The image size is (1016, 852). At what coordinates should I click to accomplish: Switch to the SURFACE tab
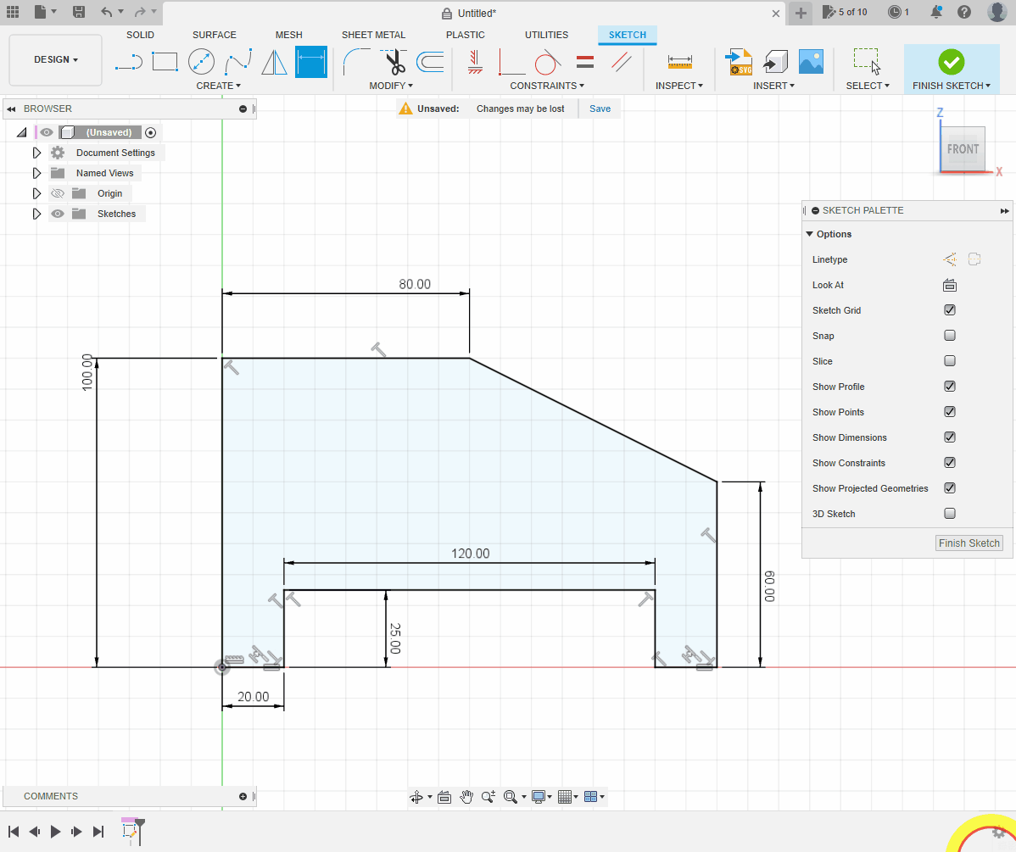click(214, 35)
